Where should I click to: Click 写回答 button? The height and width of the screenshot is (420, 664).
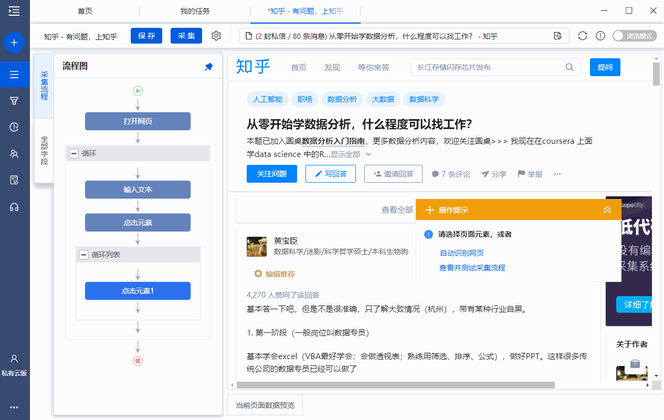tap(331, 174)
